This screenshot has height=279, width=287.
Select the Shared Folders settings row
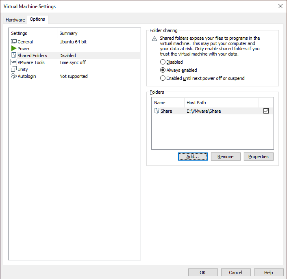point(75,55)
